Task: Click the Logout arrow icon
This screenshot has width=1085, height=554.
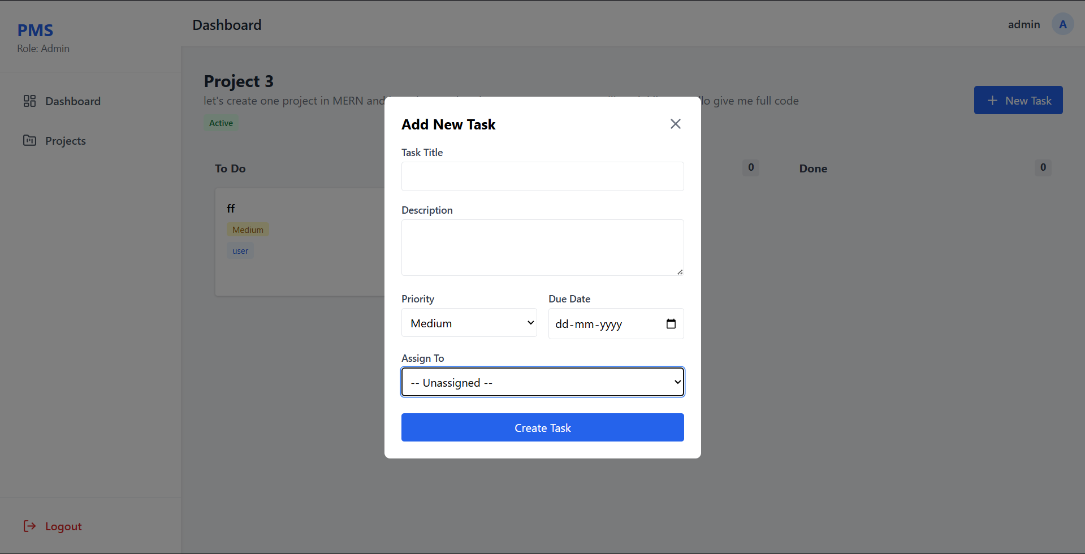Action: [x=29, y=526]
